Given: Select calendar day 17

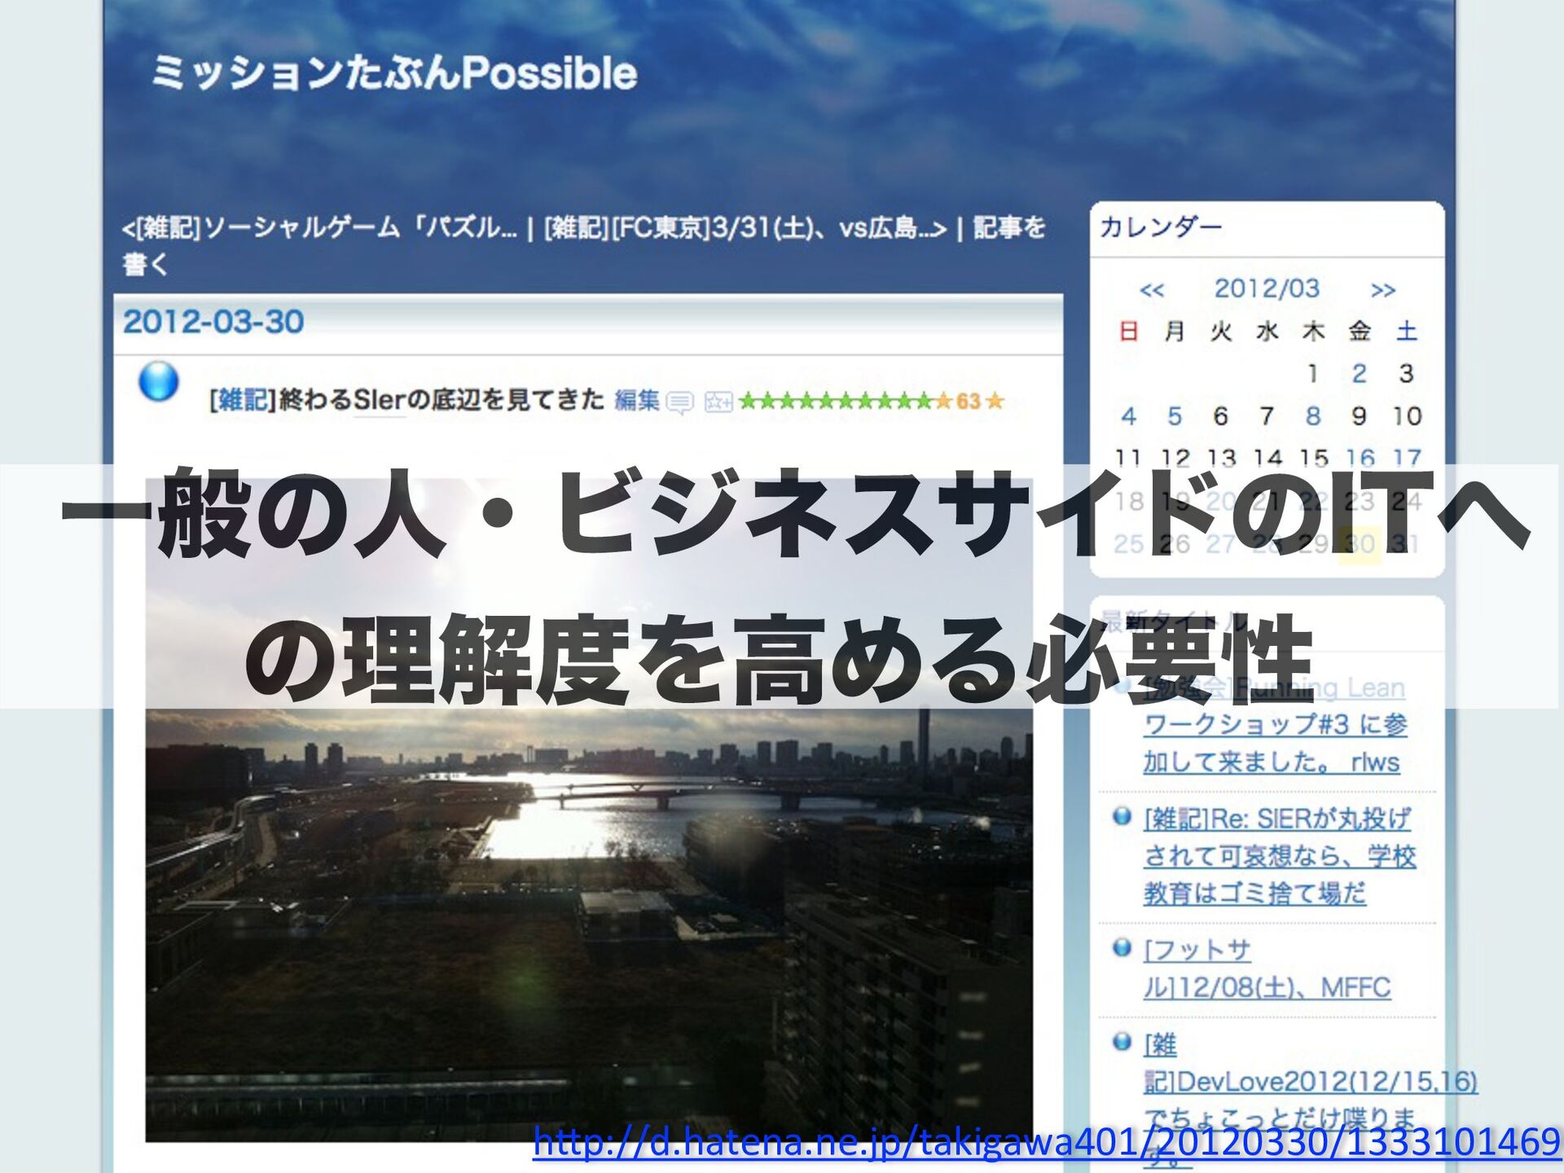Looking at the screenshot, I should [1407, 458].
